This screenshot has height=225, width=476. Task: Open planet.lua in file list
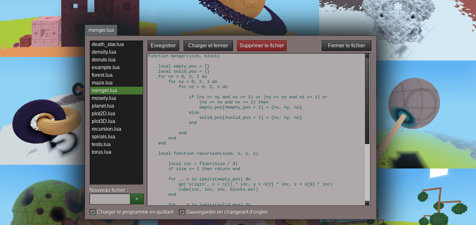click(116, 106)
